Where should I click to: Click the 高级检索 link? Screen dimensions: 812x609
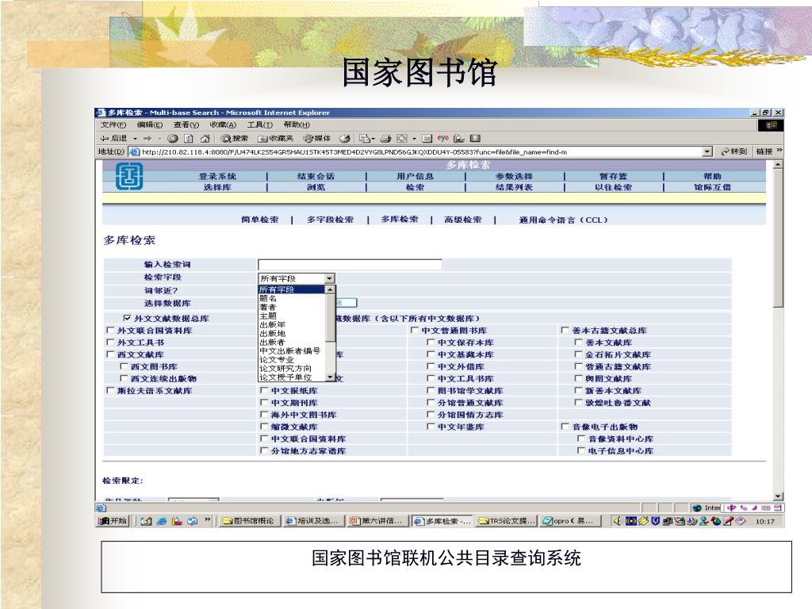coord(462,220)
